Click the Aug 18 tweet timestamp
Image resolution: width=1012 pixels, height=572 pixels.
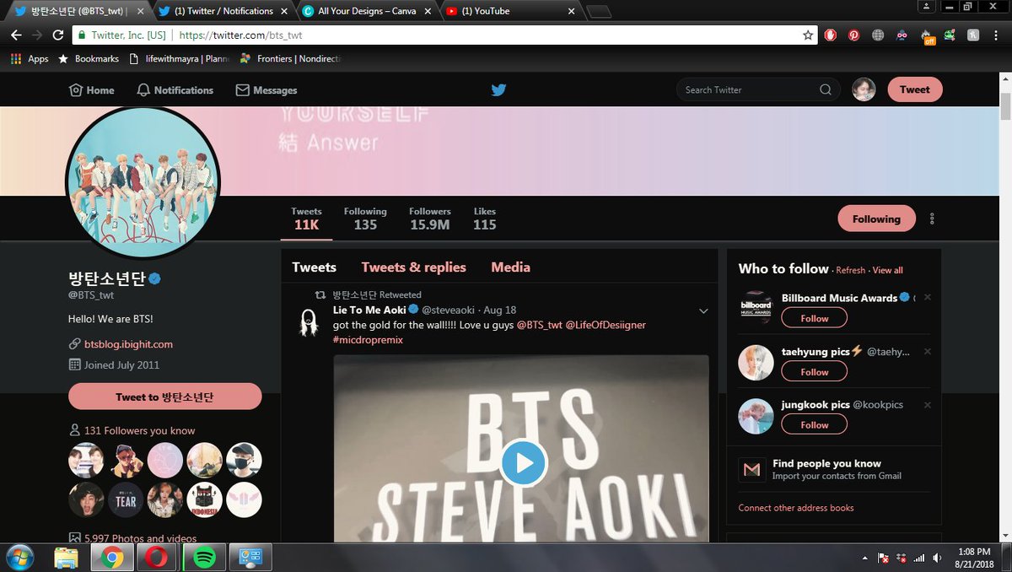click(500, 310)
